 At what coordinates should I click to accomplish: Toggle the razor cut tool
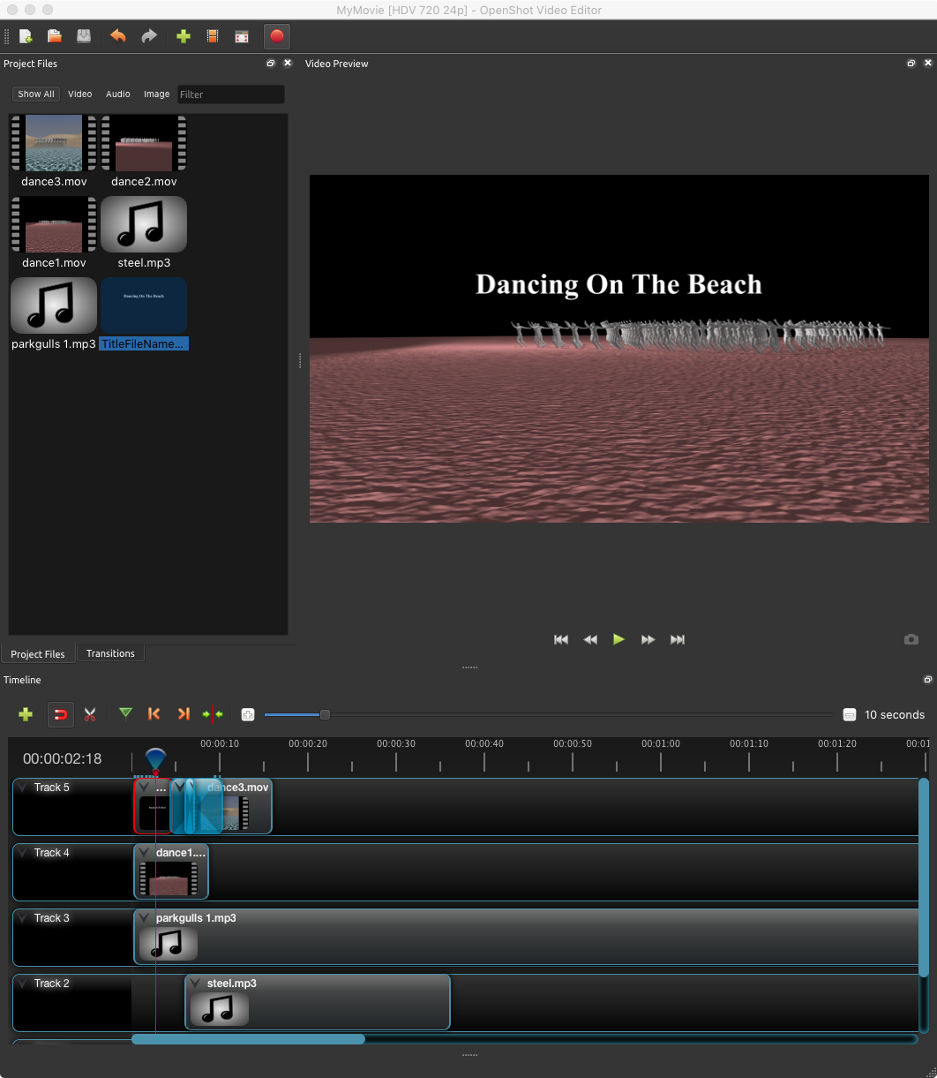point(89,714)
